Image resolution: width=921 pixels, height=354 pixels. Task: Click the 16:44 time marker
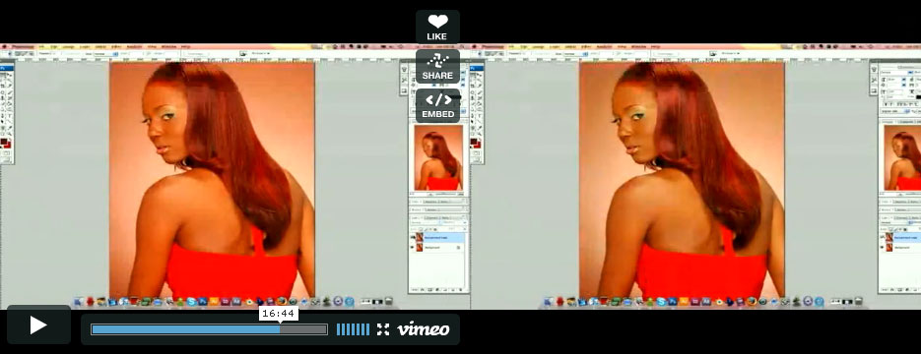point(279,314)
